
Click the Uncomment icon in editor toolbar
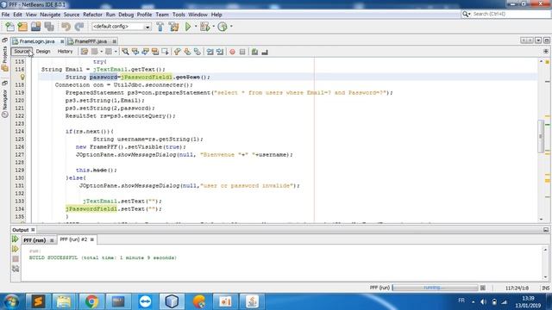click(x=265, y=52)
